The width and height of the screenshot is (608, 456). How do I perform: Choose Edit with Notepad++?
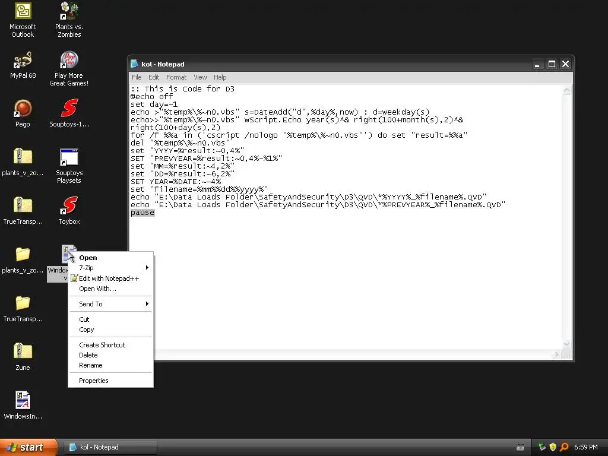pos(111,278)
